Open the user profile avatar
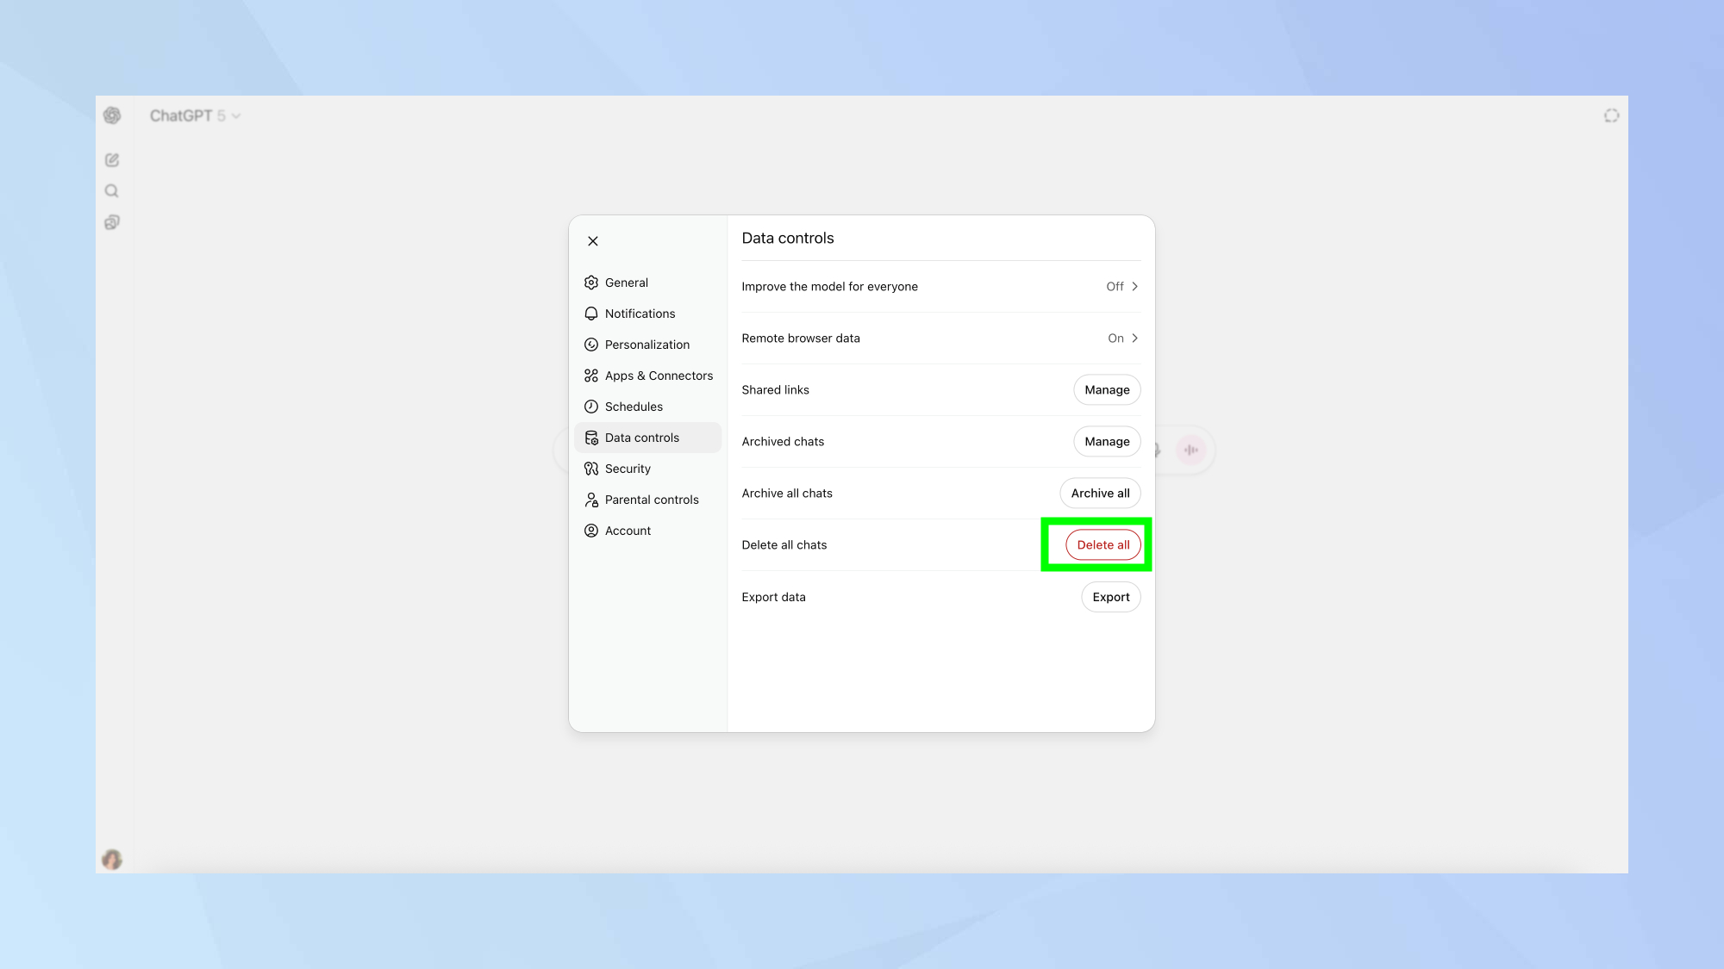Viewport: 1724px width, 969px height. [112, 859]
